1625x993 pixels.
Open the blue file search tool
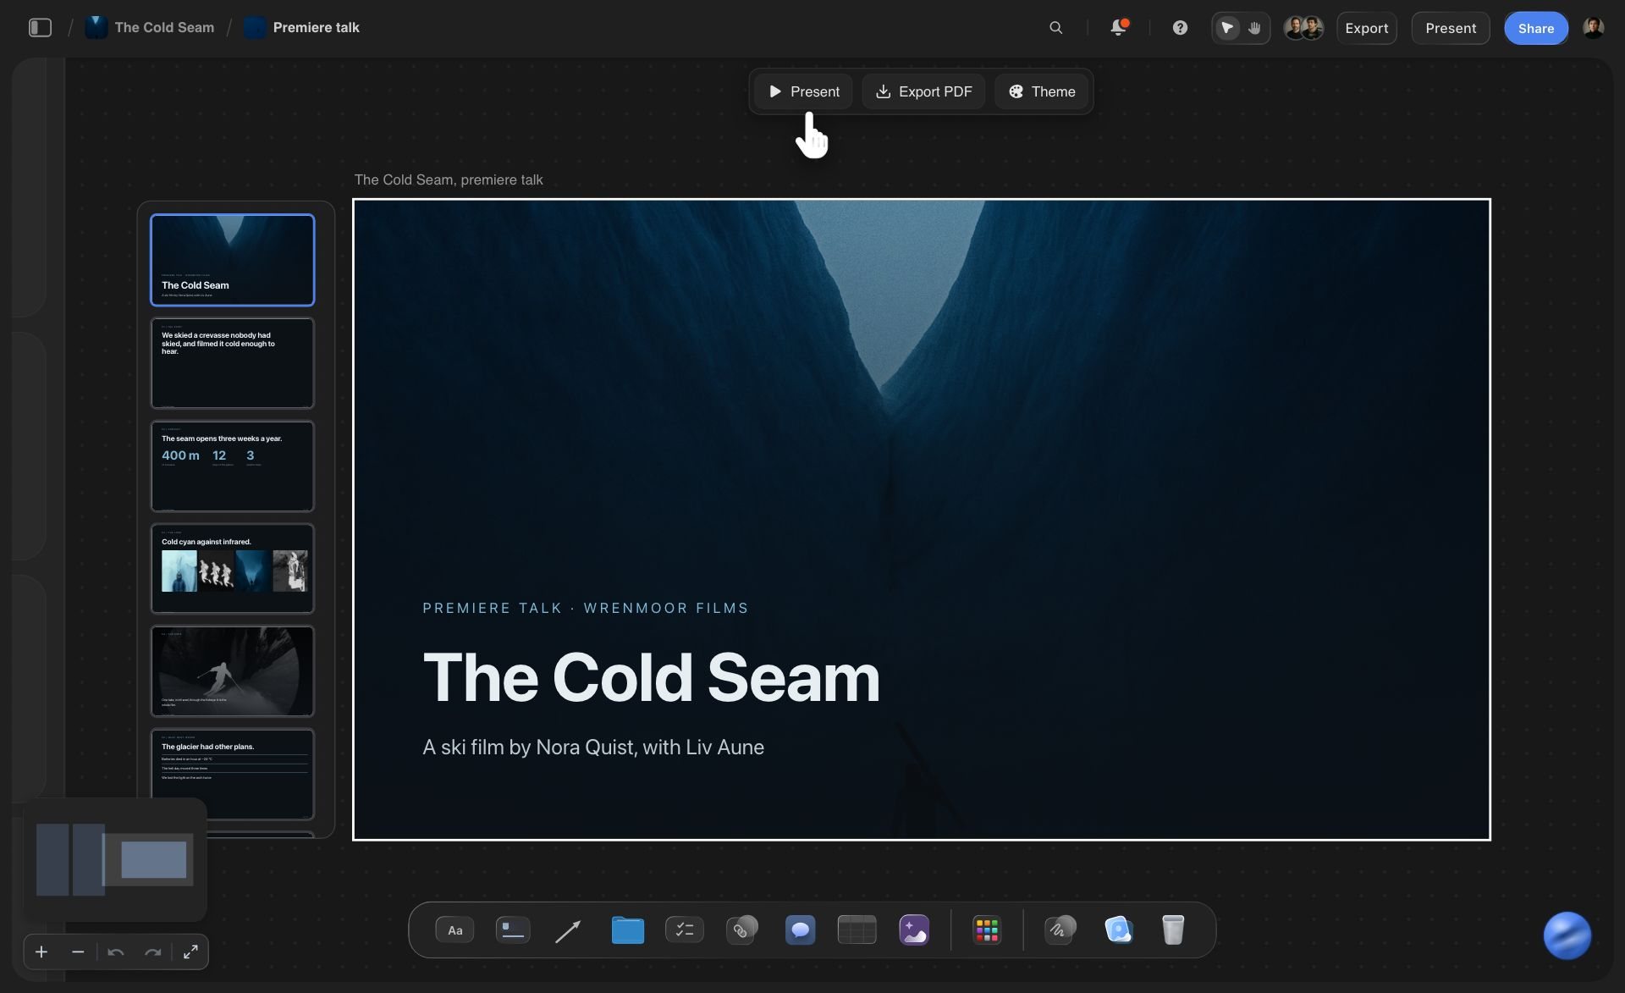[x=1118, y=930]
